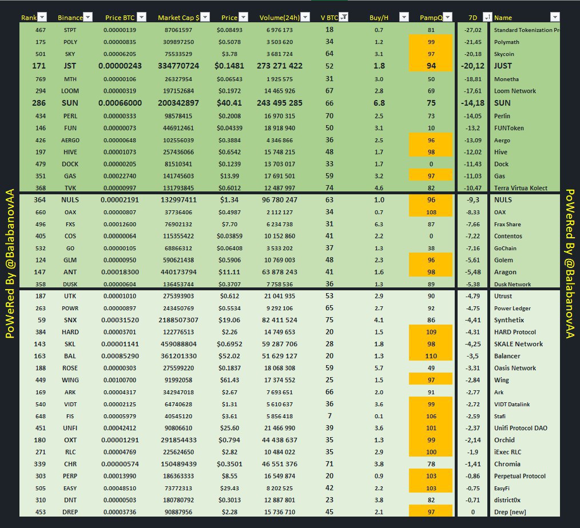Select the orange PampQ 110 cell
Image resolution: width=580 pixels, height=528 pixels.
click(x=431, y=356)
